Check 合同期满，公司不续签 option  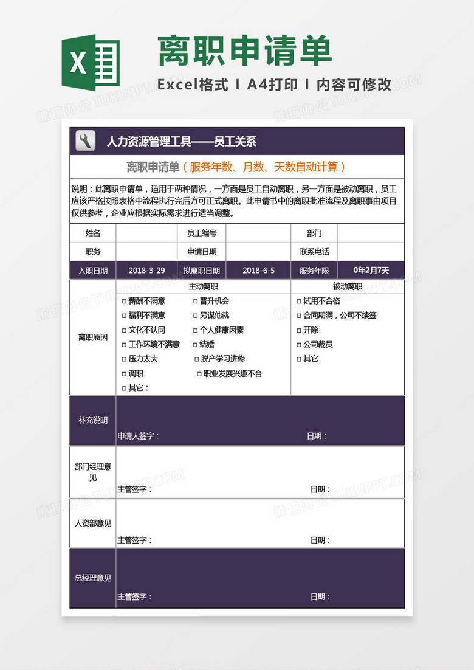pyautogui.click(x=299, y=316)
